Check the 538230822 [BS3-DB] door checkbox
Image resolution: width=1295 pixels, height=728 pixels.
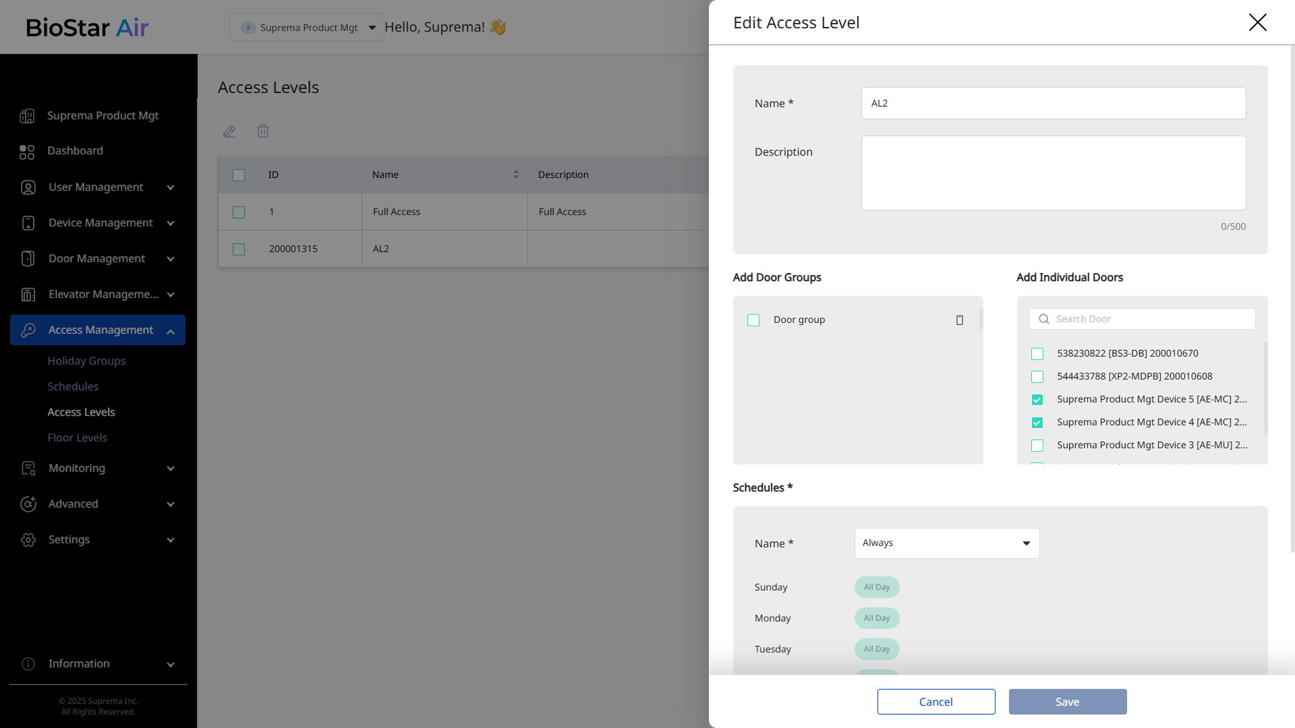point(1037,354)
